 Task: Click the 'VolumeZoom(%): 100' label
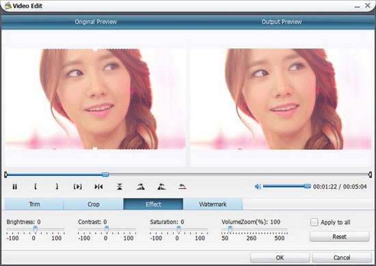(x=251, y=222)
